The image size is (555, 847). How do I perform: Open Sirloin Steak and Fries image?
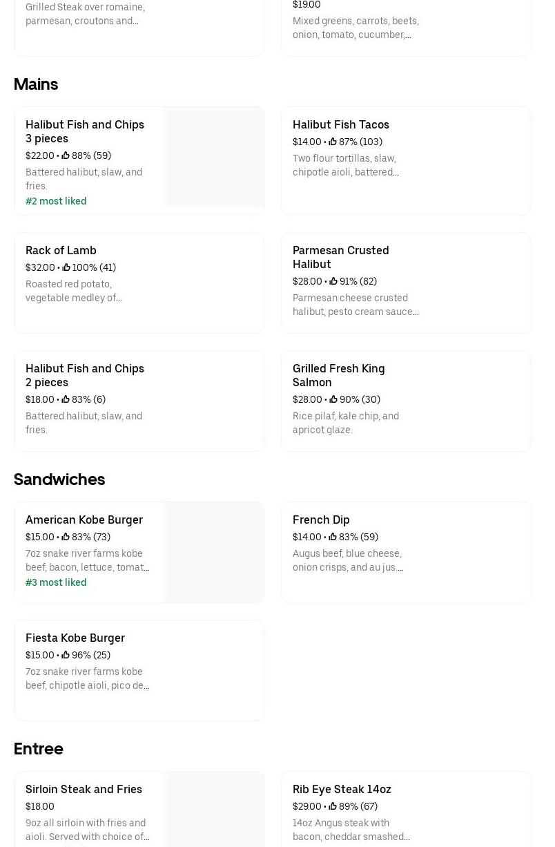tap(213, 809)
